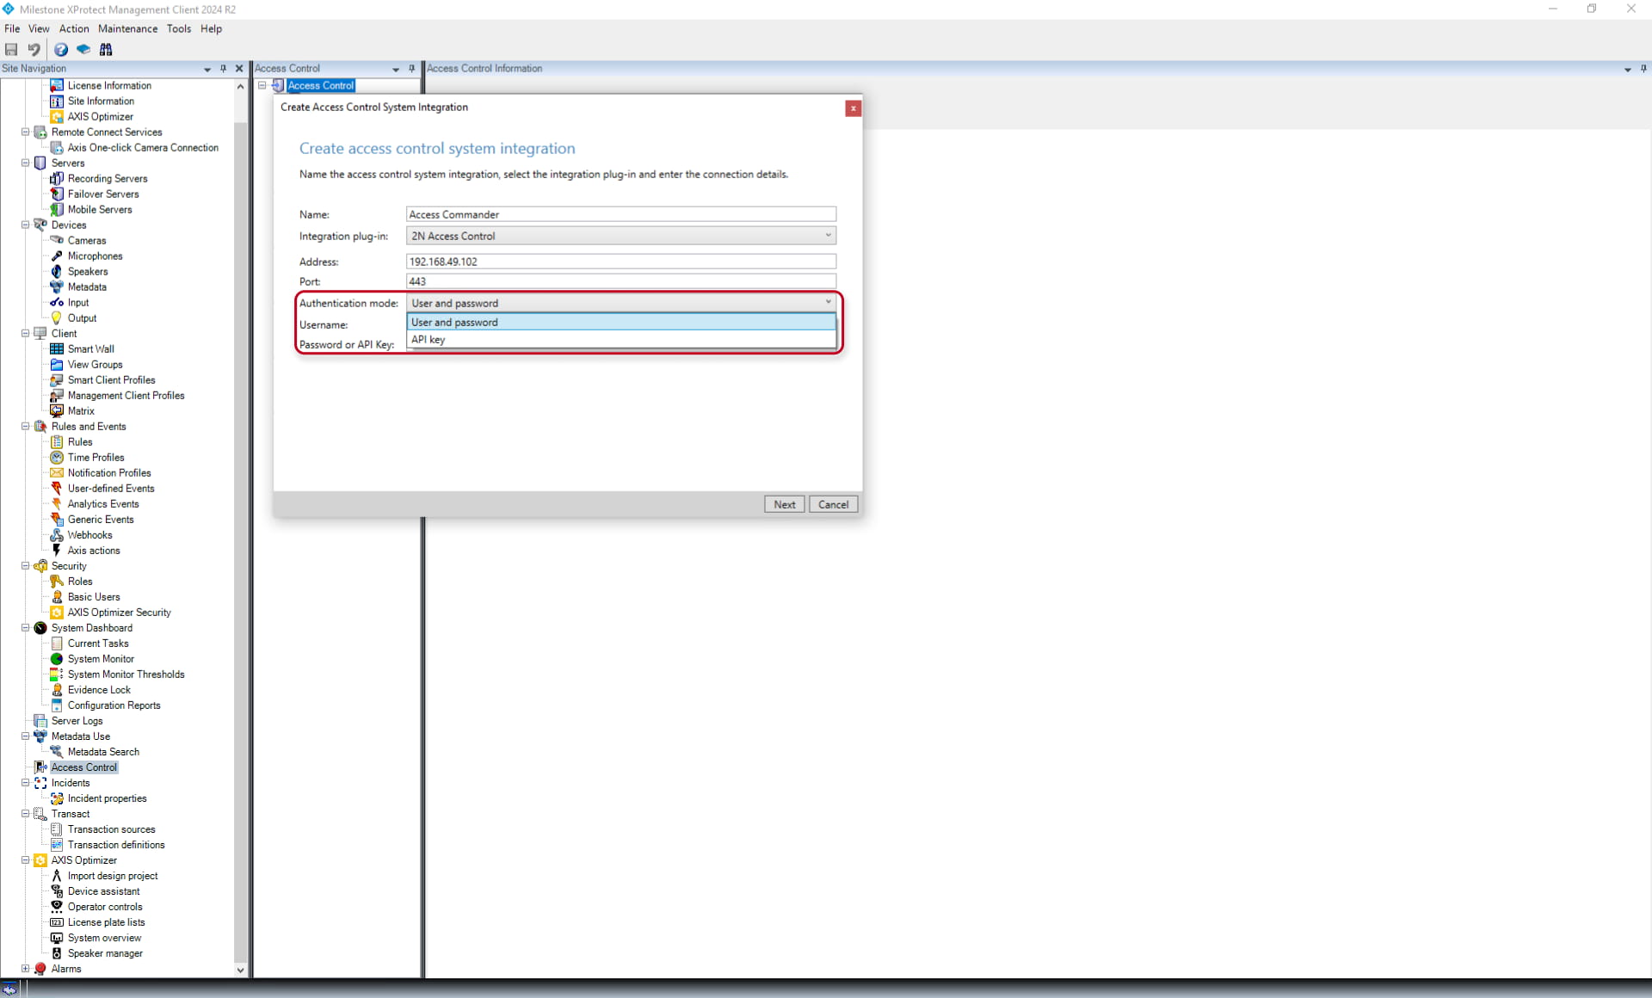Click the System Monitor green icon
Screen dimensions: 1652x998
[x=57, y=658]
